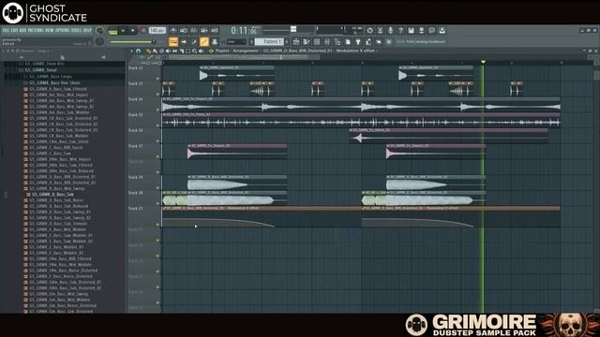Click the green playhead marker on timeline
Viewport: 600px width, 337px height.
(483, 62)
